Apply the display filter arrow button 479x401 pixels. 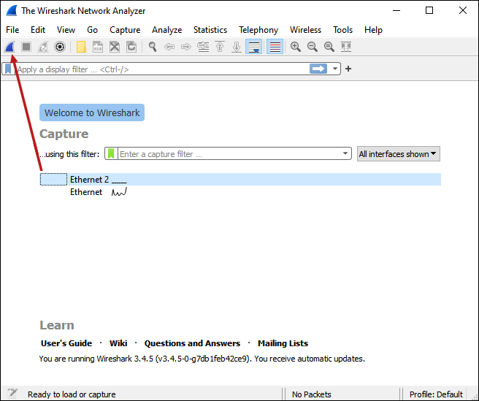click(x=318, y=69)
